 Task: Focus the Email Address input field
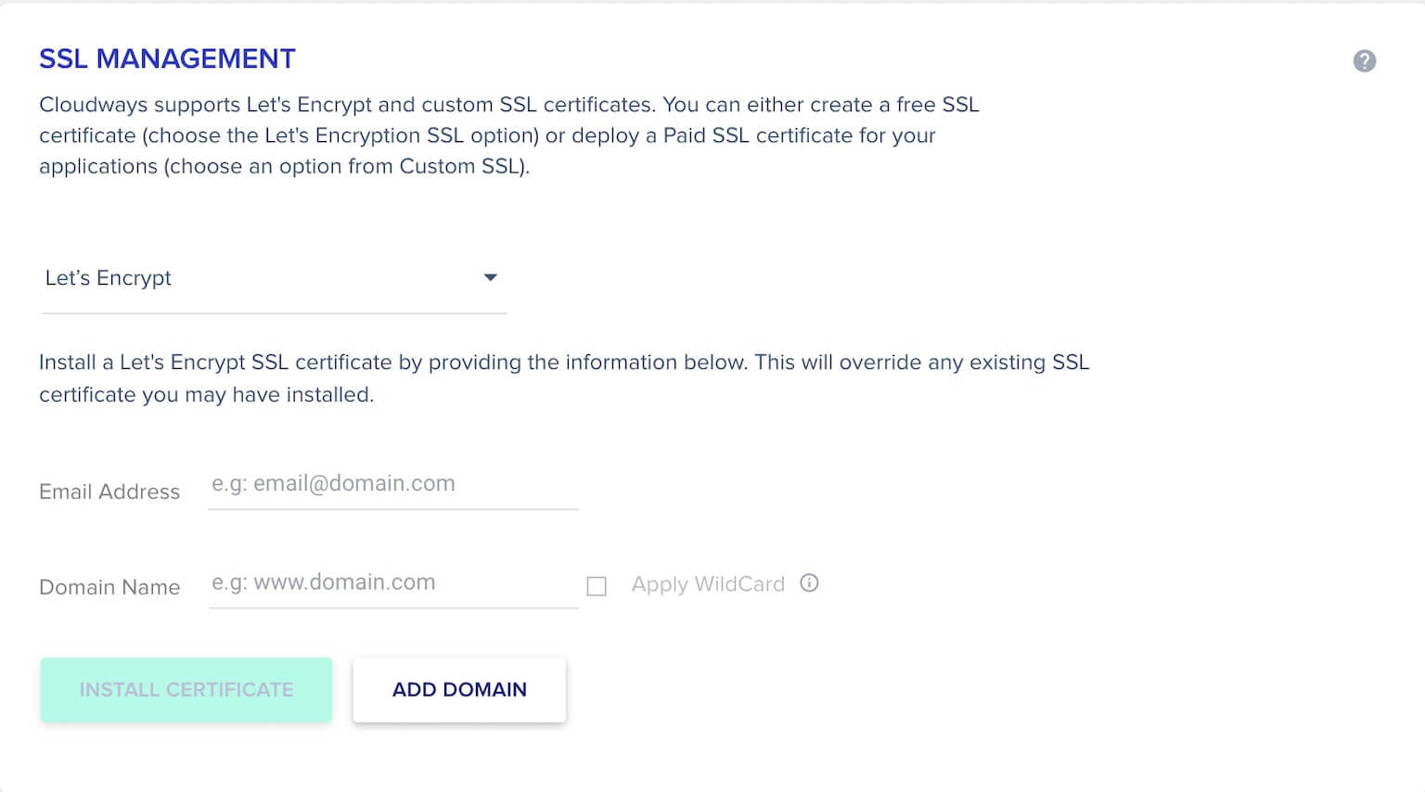tap(393, 484)
